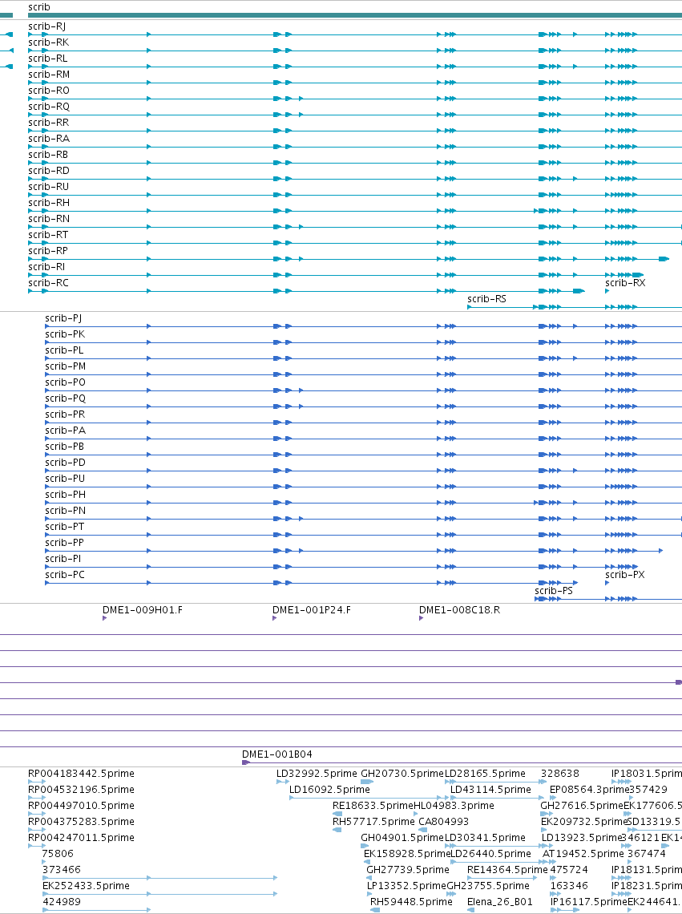Select EST LD43114.5prime
Viewport: 682px width, 914px height.
point(490,789)
